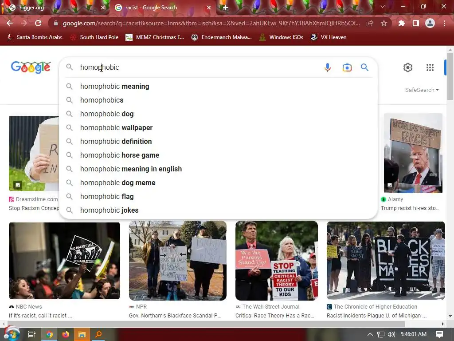Select suggestion 'homophobic meaning'
This screenshot has height=341, width=454.
(x=218, y=87)
